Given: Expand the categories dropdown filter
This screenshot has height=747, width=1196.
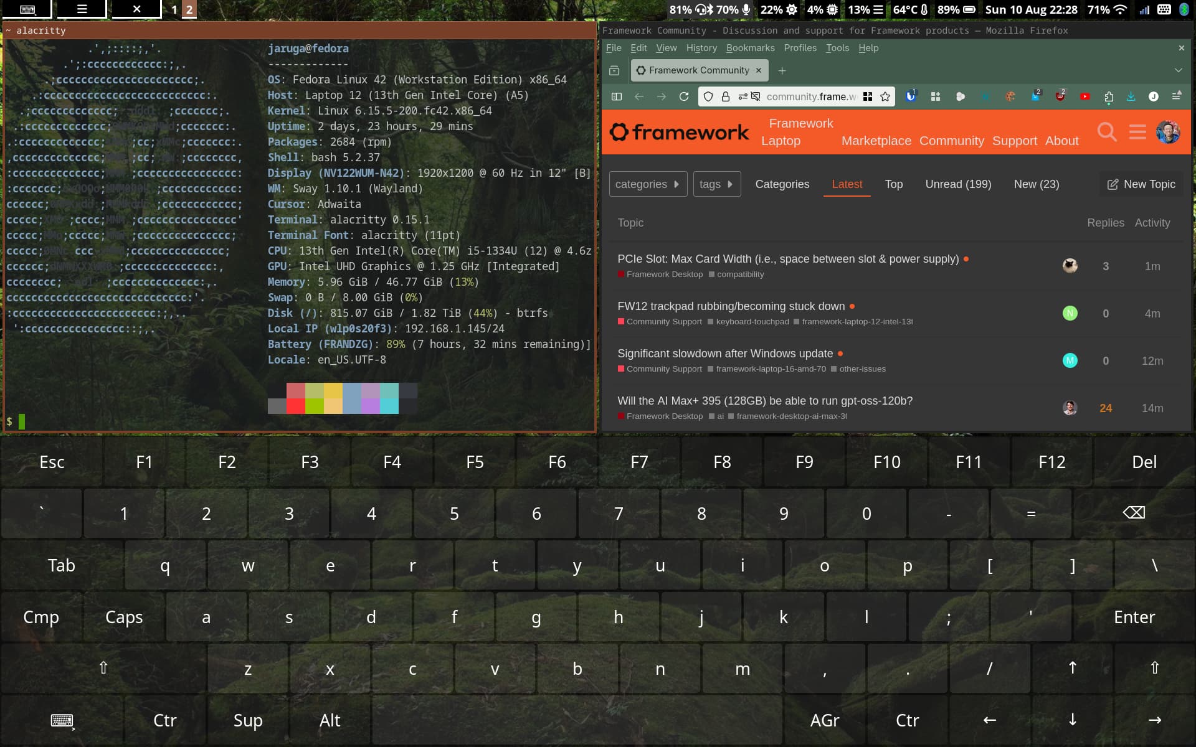Looking at the screenshot, I should click(x=648, y=184).
